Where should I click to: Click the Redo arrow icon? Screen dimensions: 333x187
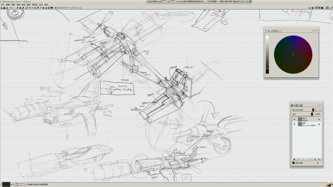coord(14,8)
